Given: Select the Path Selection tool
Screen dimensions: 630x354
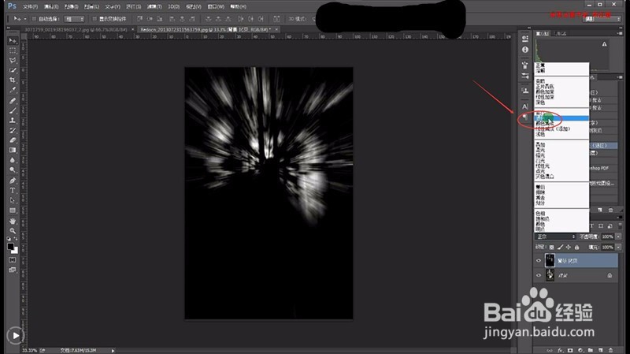Looking at the screenshot, I should [x=13, y=200].
